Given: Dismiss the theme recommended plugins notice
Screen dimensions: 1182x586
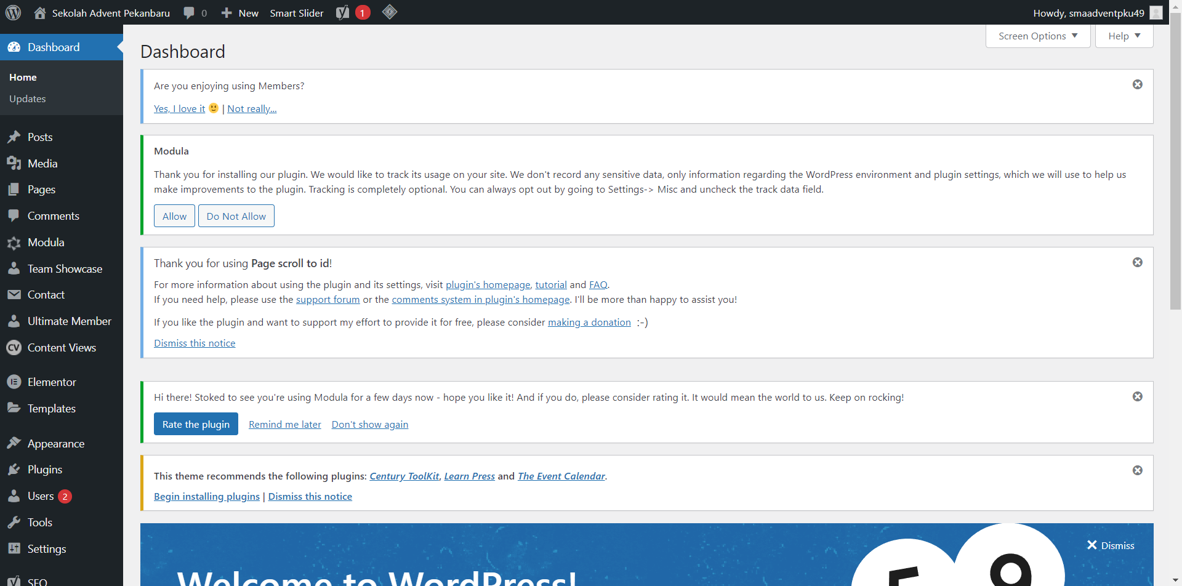Looking at the screenshot, I should point(1138,470).
